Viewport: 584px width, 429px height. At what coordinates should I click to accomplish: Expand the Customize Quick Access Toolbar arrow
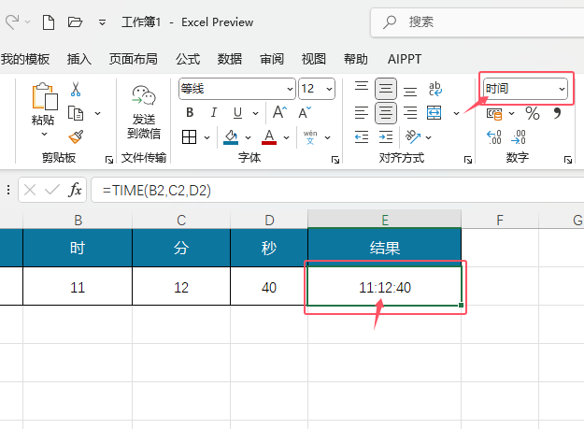(x=102, y=22)
